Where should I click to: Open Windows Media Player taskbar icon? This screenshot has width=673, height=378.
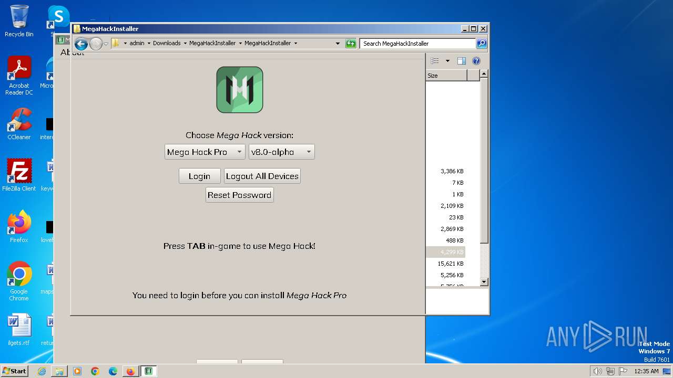(77, 371)
